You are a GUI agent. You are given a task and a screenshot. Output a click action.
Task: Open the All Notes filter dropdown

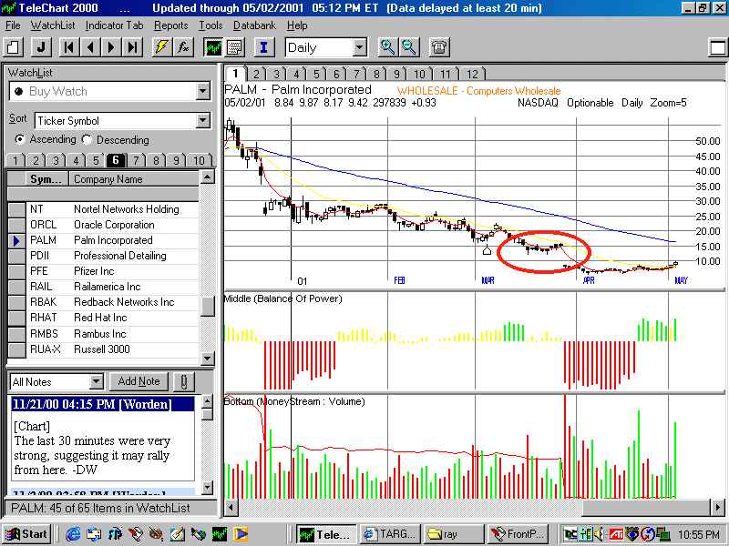[x=96, y=381]
